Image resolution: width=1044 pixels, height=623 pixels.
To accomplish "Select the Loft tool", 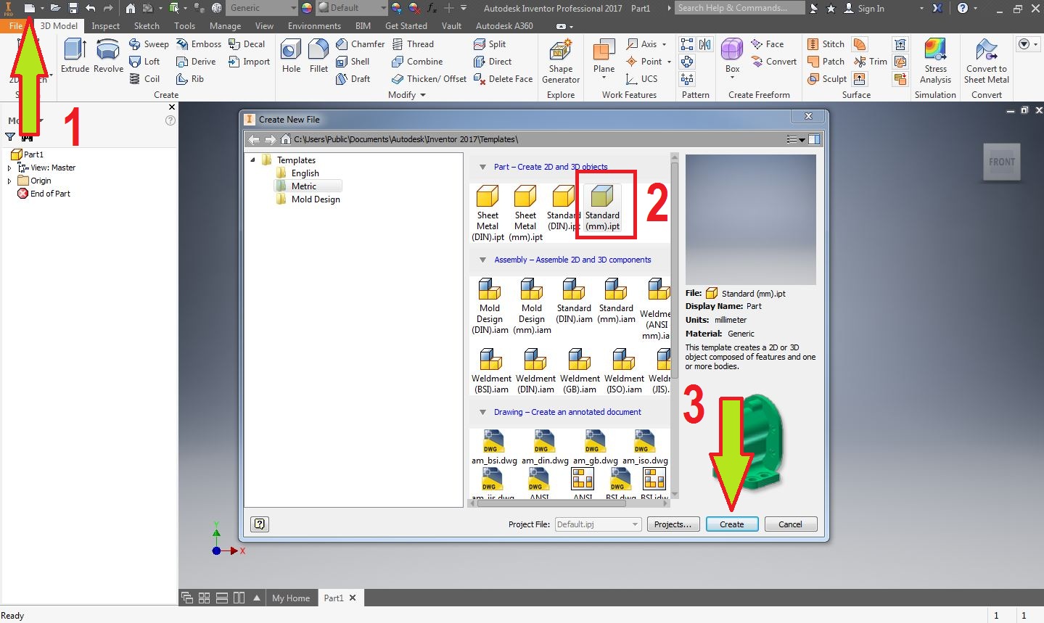I will pyautogui.click(x=146, y=61).
